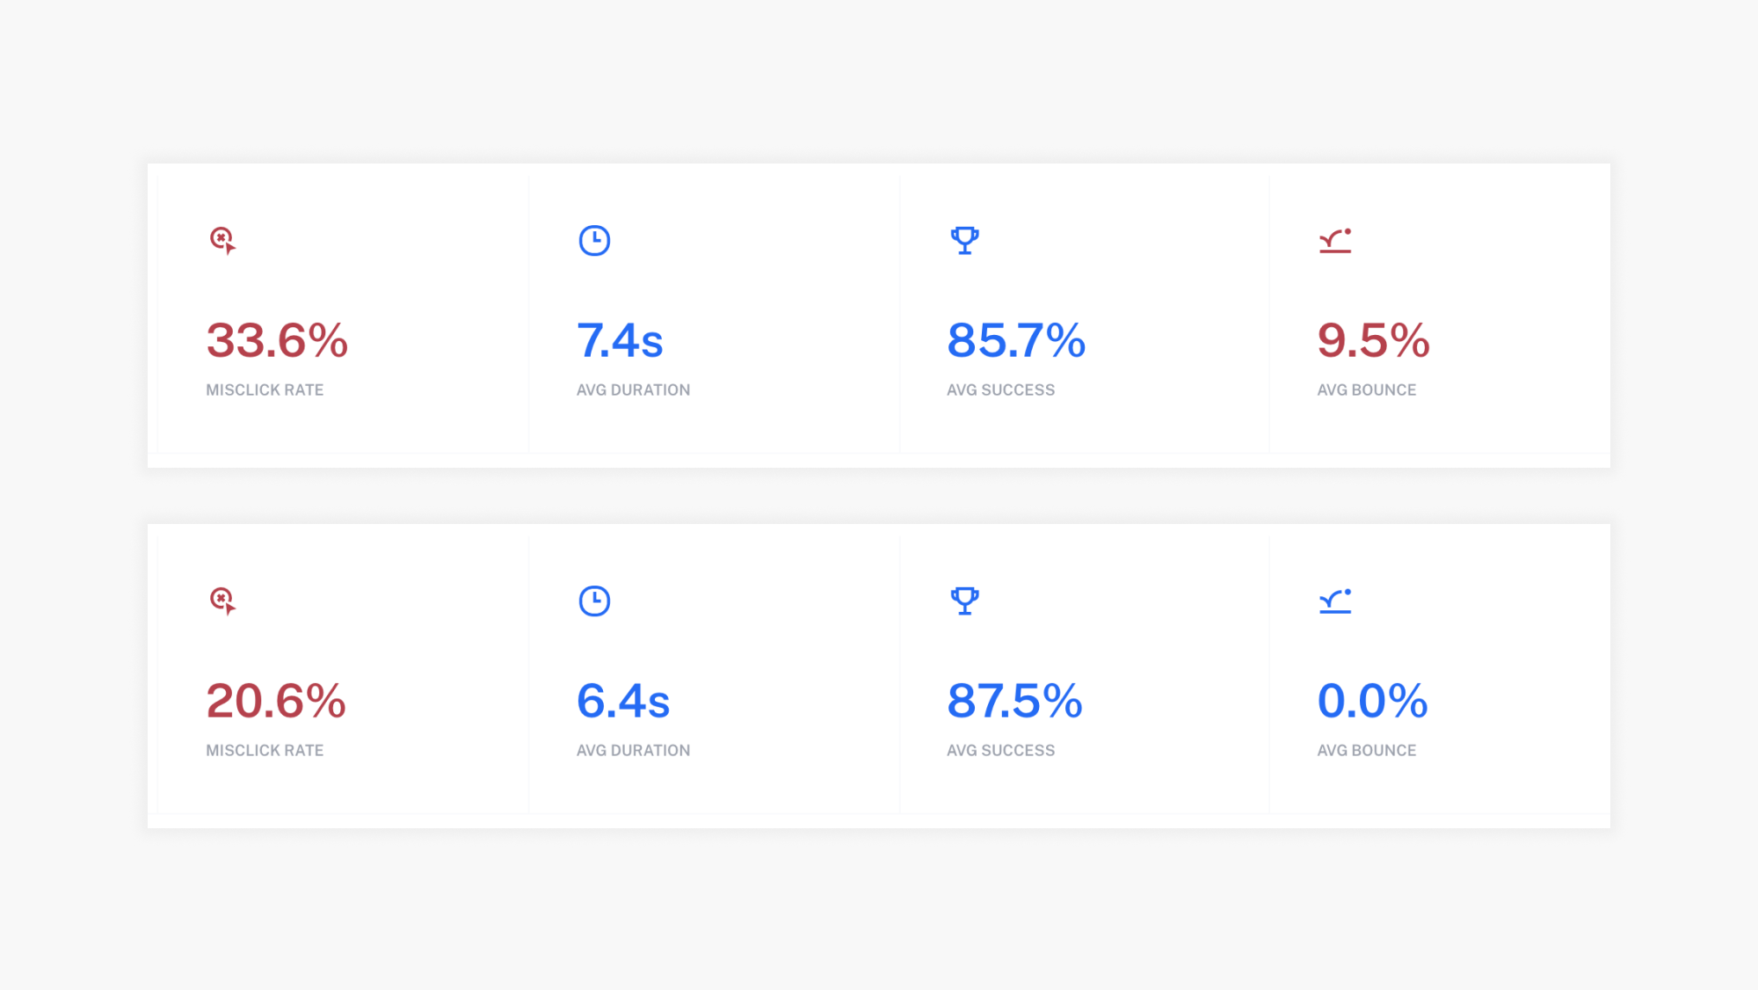Image resolution: width=1758 pixels, height=990 pixels.
Task: Click the misclick icon above 33.6%
Action: pos(222,240)
